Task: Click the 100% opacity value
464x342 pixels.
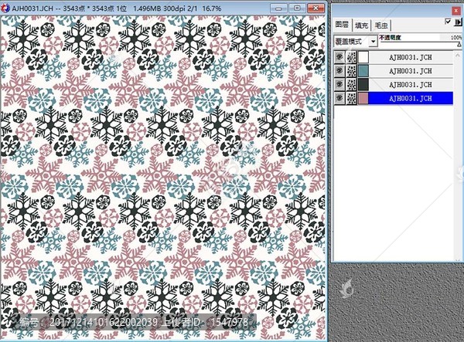Action: click(x=456, y=38)
